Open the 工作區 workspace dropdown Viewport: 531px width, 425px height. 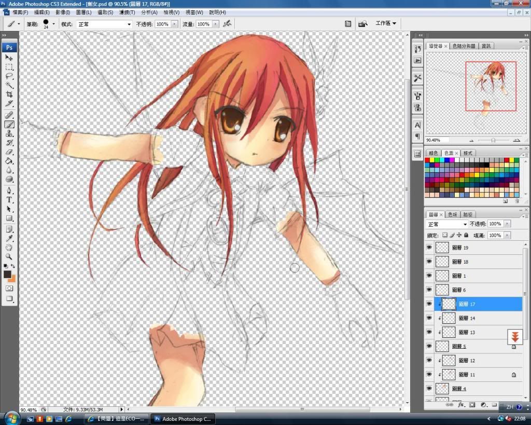tap(386, 23)
